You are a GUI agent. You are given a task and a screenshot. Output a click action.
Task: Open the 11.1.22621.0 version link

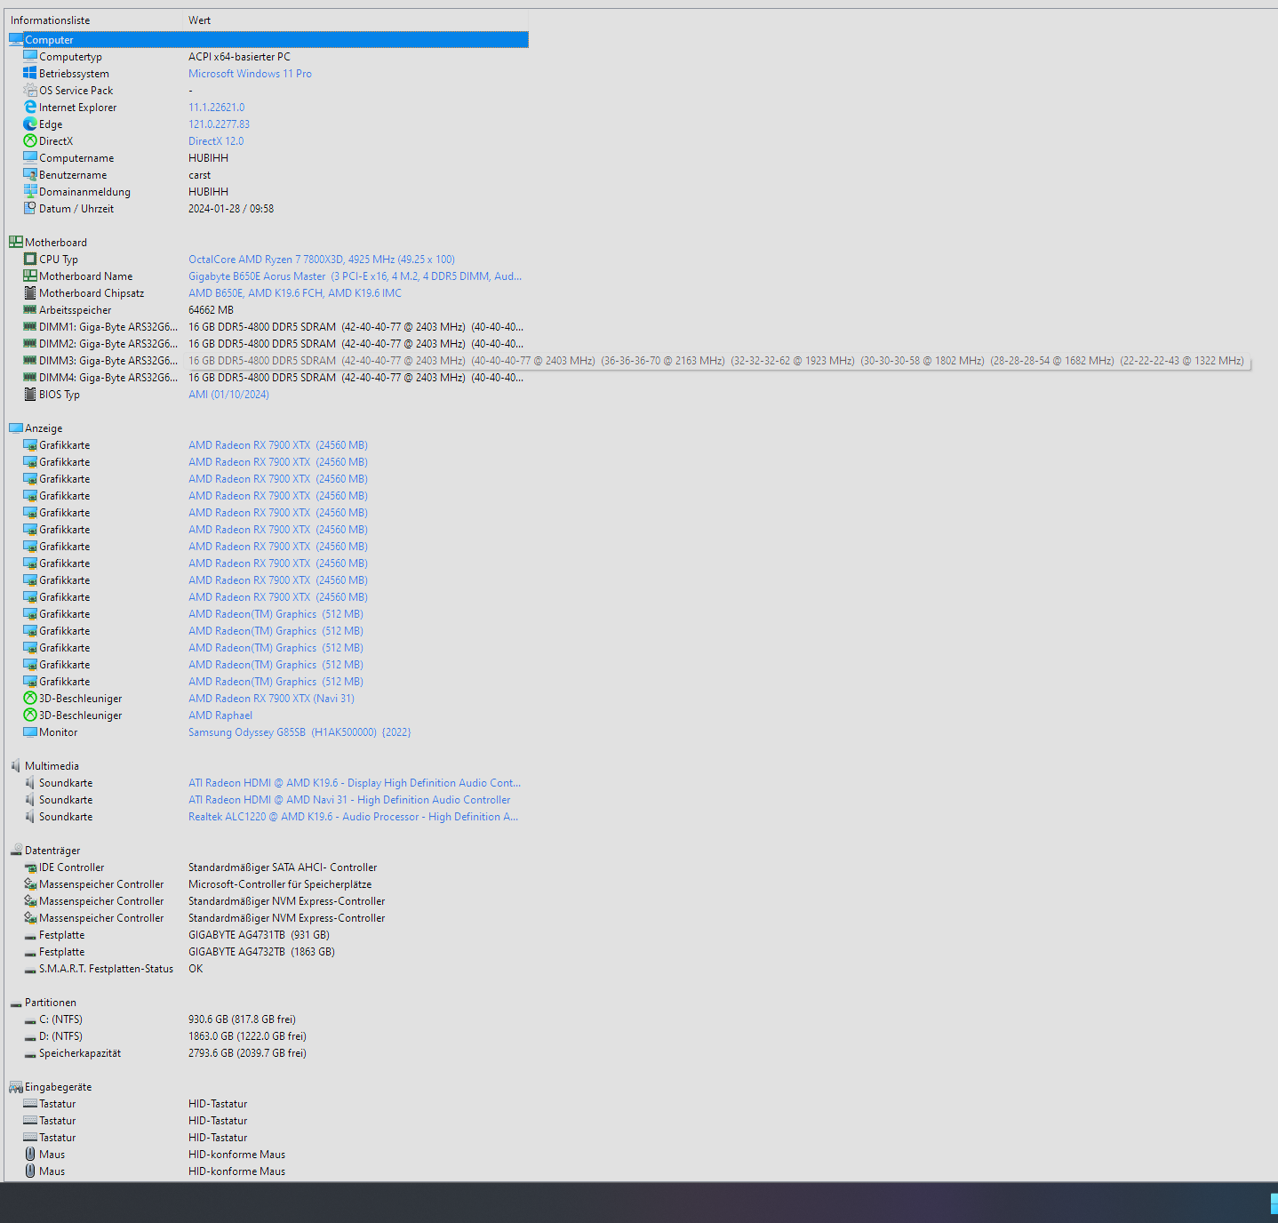coord(216,108)
